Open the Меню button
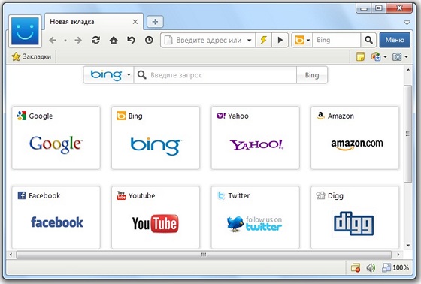The image size is (421, 284). tap(395, 40)
